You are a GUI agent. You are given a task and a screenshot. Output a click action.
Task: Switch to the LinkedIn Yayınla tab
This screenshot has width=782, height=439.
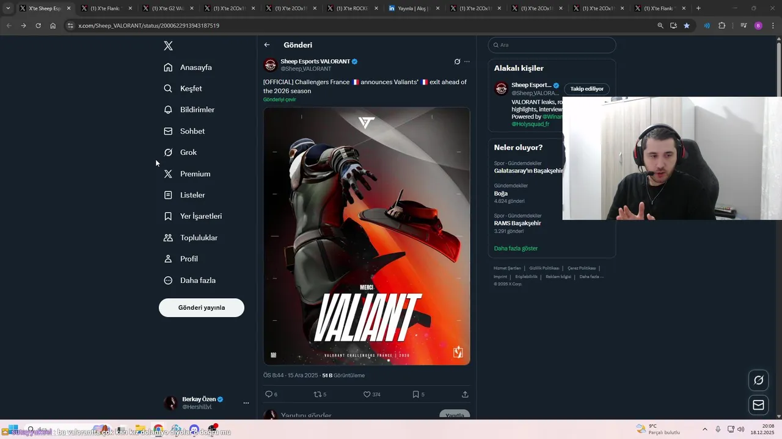(414, 9)
